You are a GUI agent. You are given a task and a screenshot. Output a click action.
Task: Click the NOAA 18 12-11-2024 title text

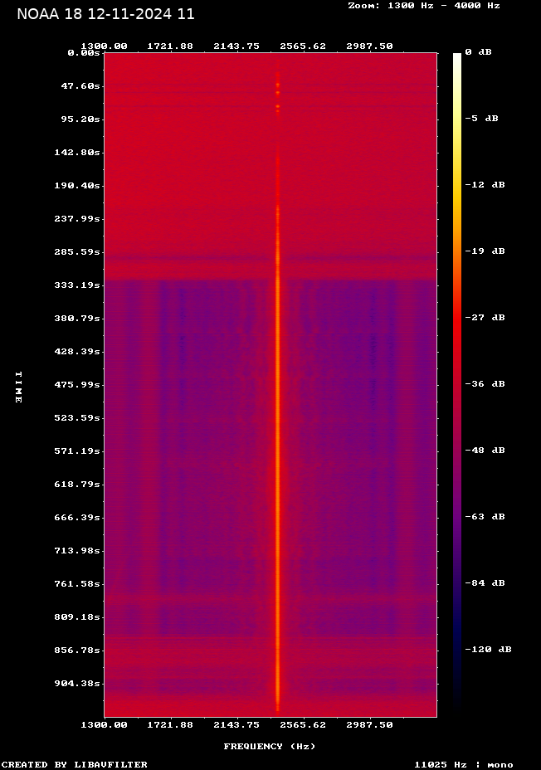pos(105,14)
